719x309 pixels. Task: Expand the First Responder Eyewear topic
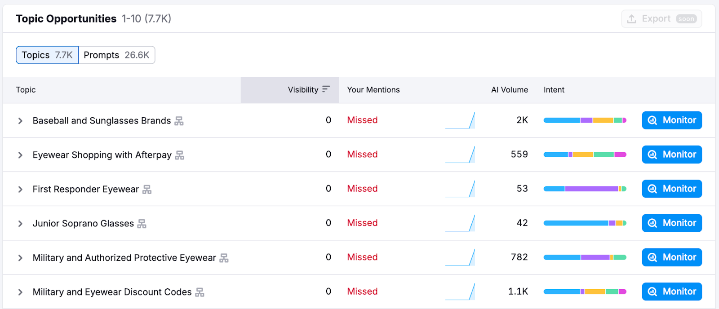pos(20,190)
